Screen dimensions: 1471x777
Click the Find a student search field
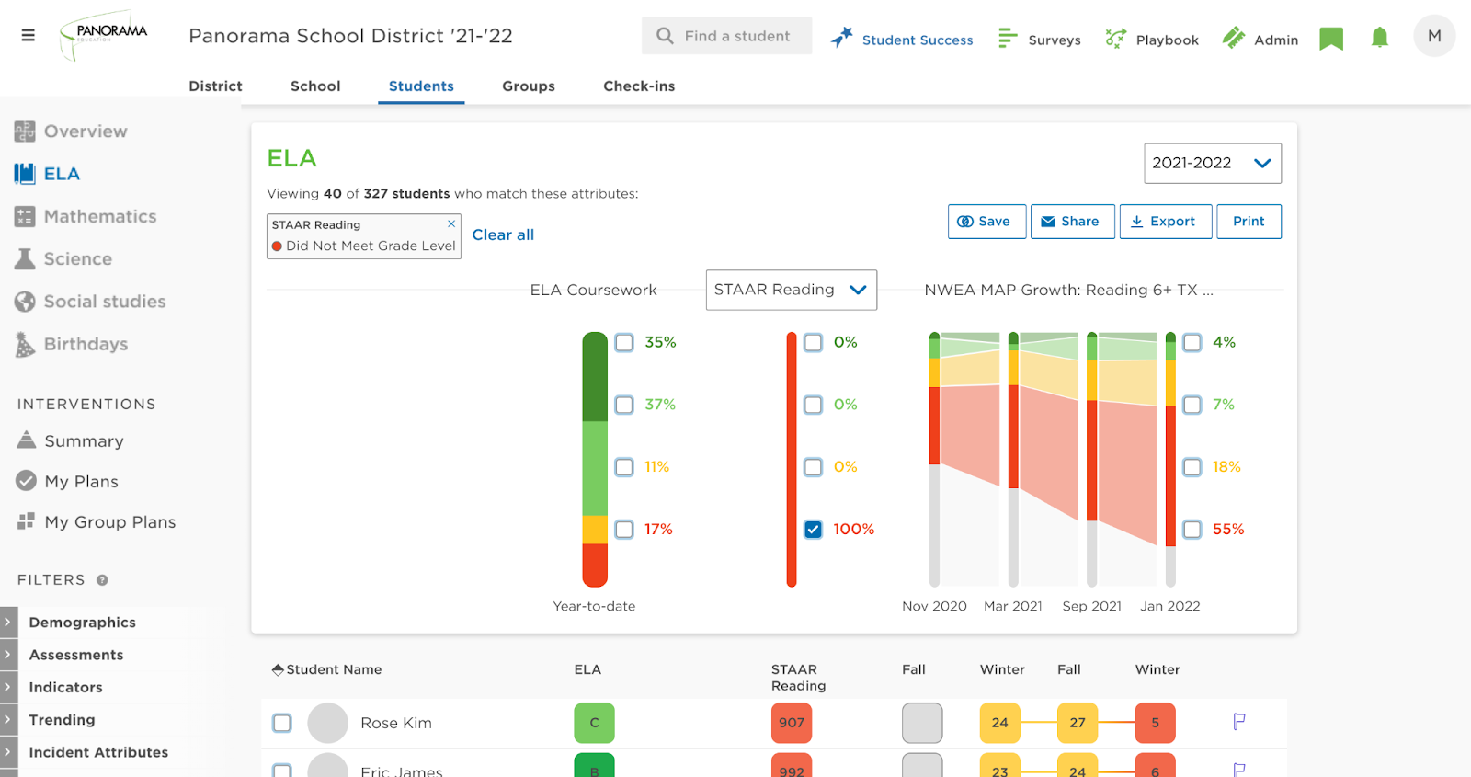point(726,36)
